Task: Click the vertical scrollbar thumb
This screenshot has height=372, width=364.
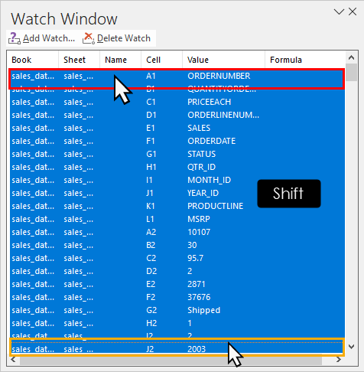Action: (x=351, y=73)
